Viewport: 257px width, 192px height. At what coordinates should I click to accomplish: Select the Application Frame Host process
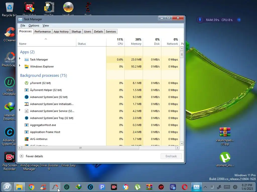[99, 132]
